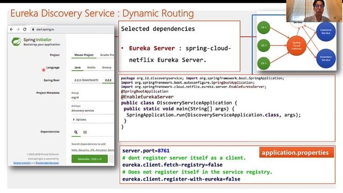Select Gradle Project option

point(107,55)
